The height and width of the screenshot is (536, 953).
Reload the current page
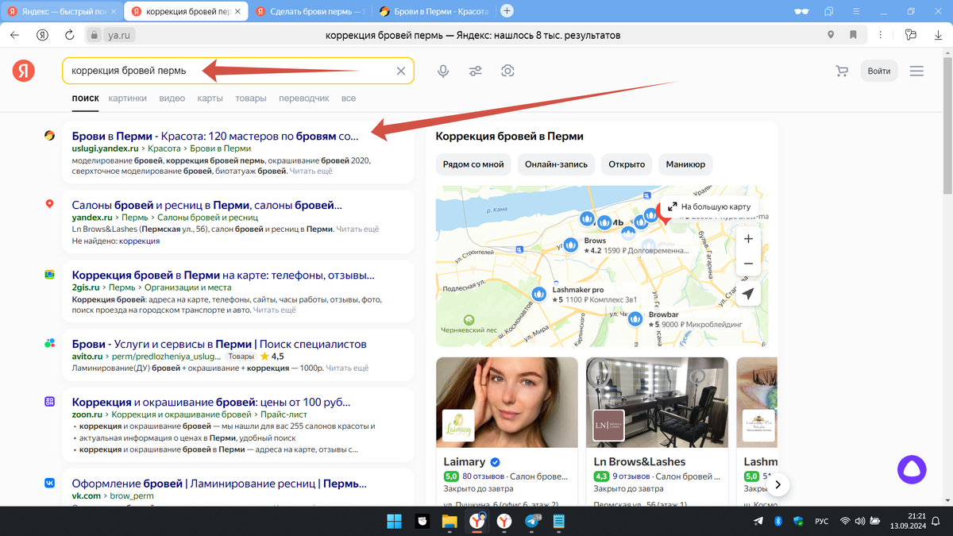pyautogui.click(x=69, y=35)
